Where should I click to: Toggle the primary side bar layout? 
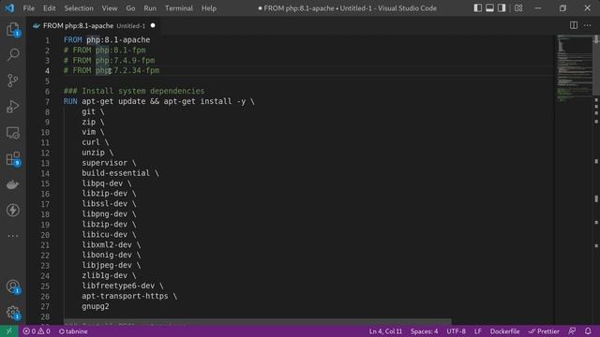(x=477, y=8)
